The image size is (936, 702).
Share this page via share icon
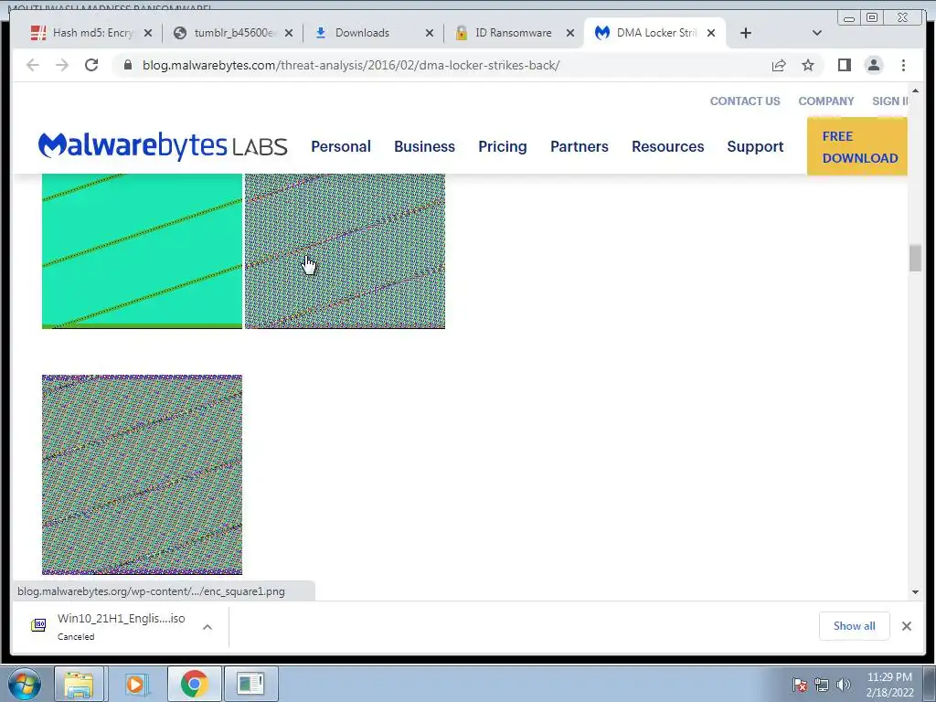(x=779, y=65)
